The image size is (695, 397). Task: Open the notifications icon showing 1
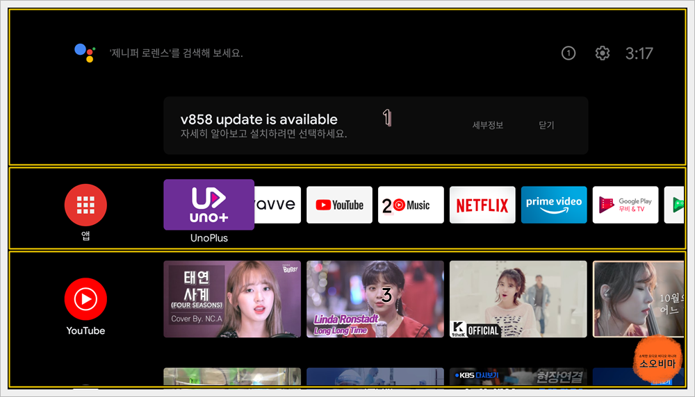569,53
